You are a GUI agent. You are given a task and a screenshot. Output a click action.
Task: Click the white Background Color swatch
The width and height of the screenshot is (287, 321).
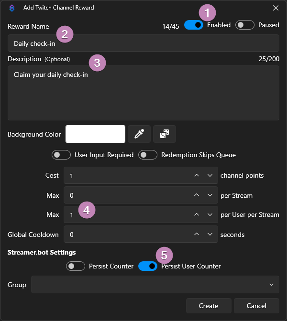pos(95,134)
